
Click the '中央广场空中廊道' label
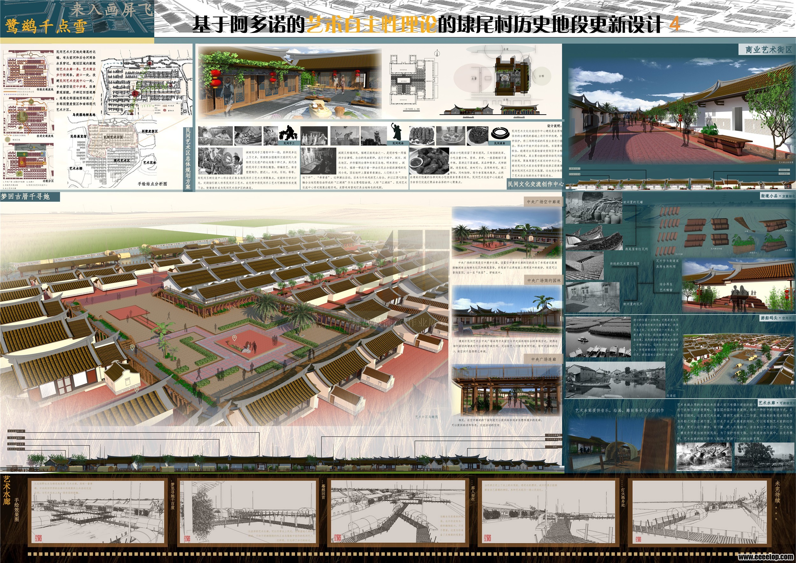(x=543, y=202)
